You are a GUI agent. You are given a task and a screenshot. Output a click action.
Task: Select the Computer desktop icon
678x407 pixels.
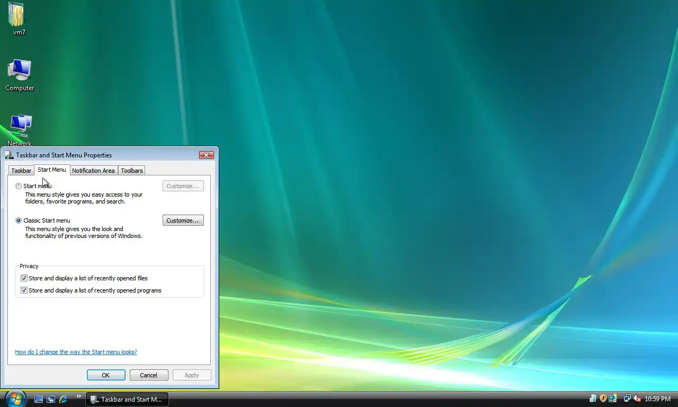click(20, 75)
